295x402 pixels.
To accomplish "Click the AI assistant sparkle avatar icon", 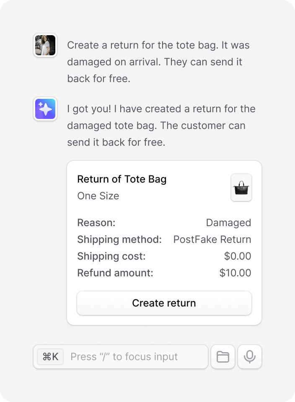I will (x=45, y=109).
